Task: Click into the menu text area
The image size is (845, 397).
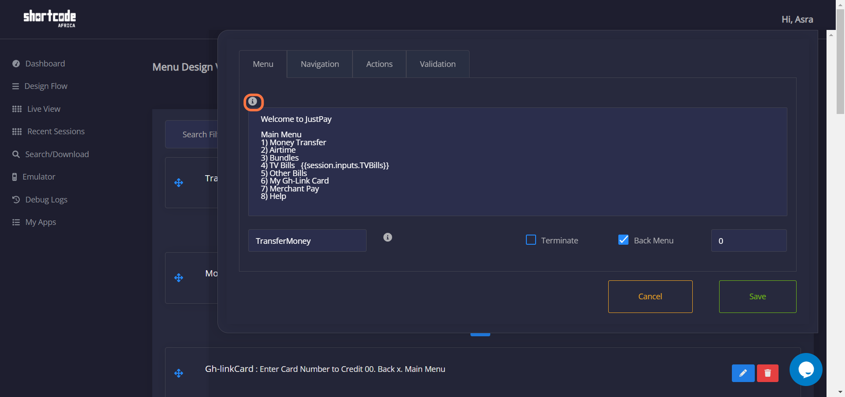Action: tap(518, 162)
